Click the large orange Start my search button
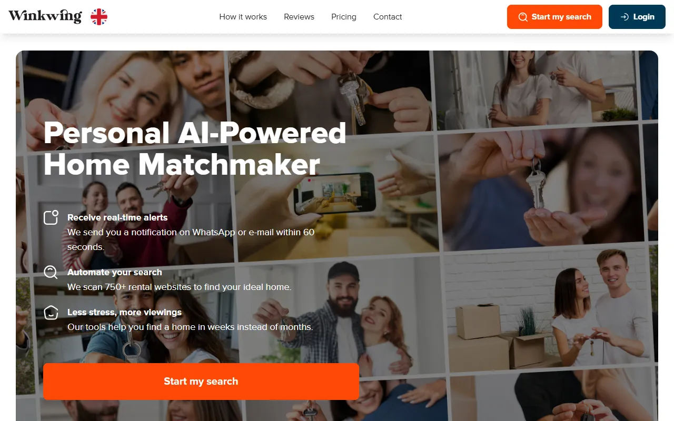The height and width of the screenshot is (421, 674). [x=201, y=382]
